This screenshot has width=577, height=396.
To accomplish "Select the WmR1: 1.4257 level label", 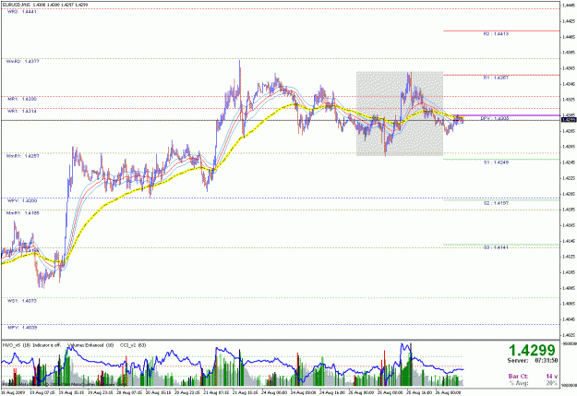I will click(x=22, y=156).
